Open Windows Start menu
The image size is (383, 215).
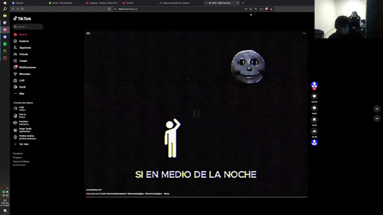coord(5,3)
